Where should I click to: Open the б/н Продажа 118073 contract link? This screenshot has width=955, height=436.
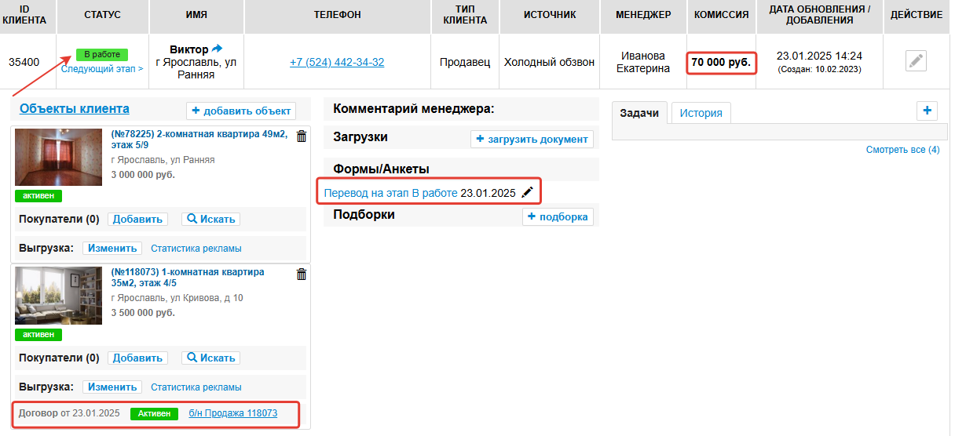(232, 413)
